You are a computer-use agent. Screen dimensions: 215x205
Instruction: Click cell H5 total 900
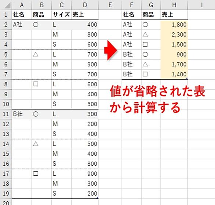point(174,54)
